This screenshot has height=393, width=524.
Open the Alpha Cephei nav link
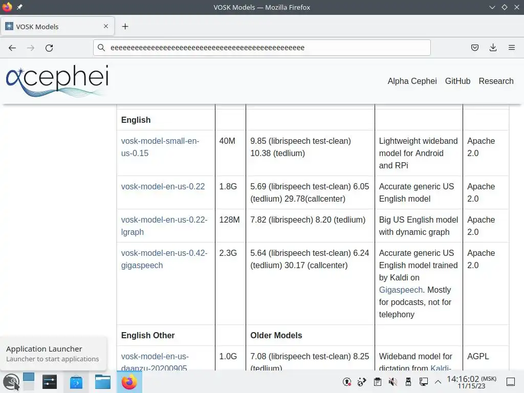412,81
